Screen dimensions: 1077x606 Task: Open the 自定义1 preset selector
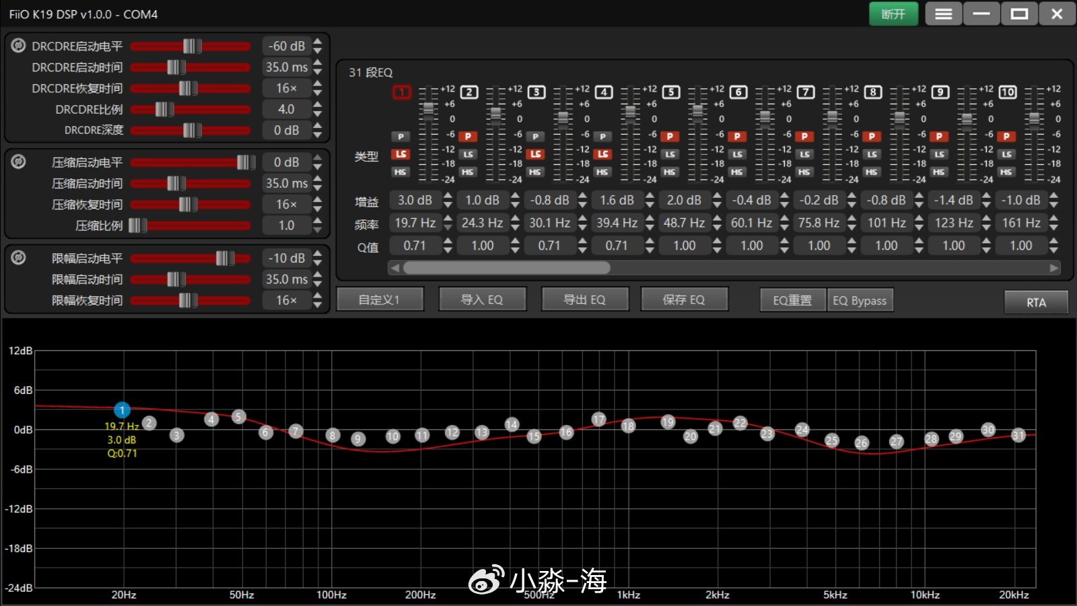(x=380, y=300)
